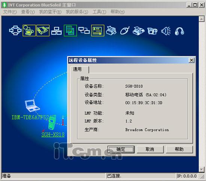Click the IP: 0.0.0.0 status entry
This screenshot has width=206, height=181.
(187, 176)
